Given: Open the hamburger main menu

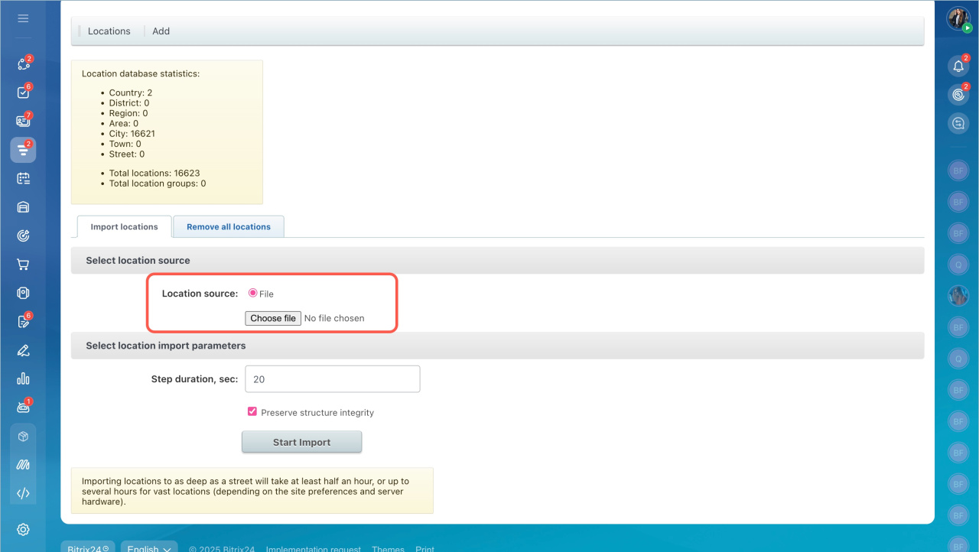Looking at the screenshot, I should [23, 18].
